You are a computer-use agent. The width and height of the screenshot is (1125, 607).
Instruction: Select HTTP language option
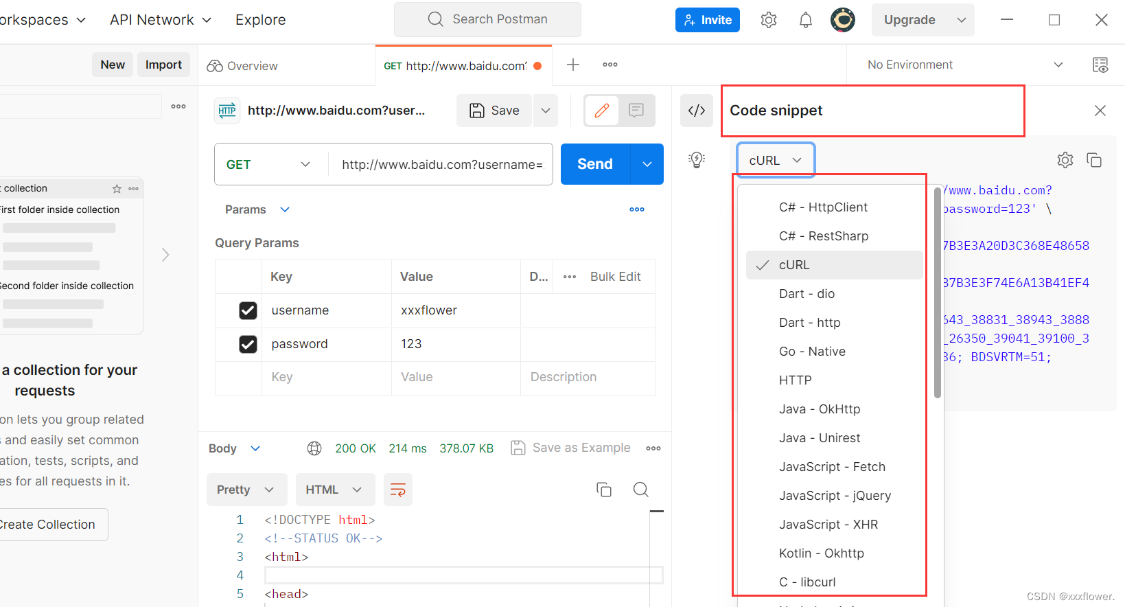(834, 380)
